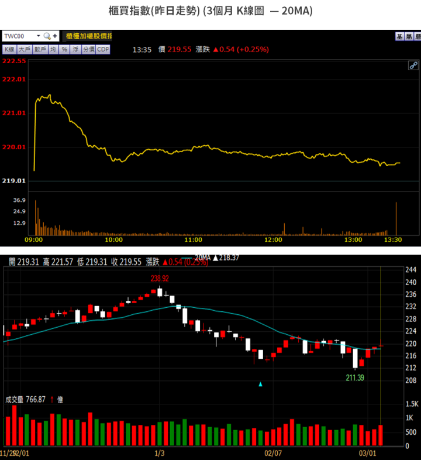Screen dimensions: 421x460
Task: Click the plus icon beside the search
Action: 55,36
